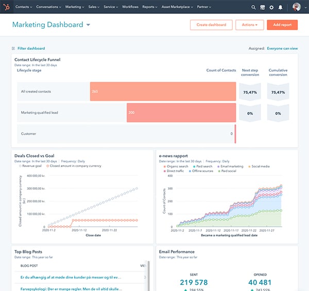Toggle the Offline sources legend series
The height and width of the screenshot is (291, 309).
pyautogui.click(x=201, y=171)
